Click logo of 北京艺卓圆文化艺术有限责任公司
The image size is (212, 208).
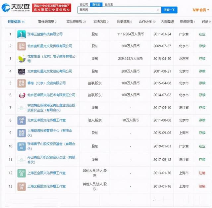(22, 95)
